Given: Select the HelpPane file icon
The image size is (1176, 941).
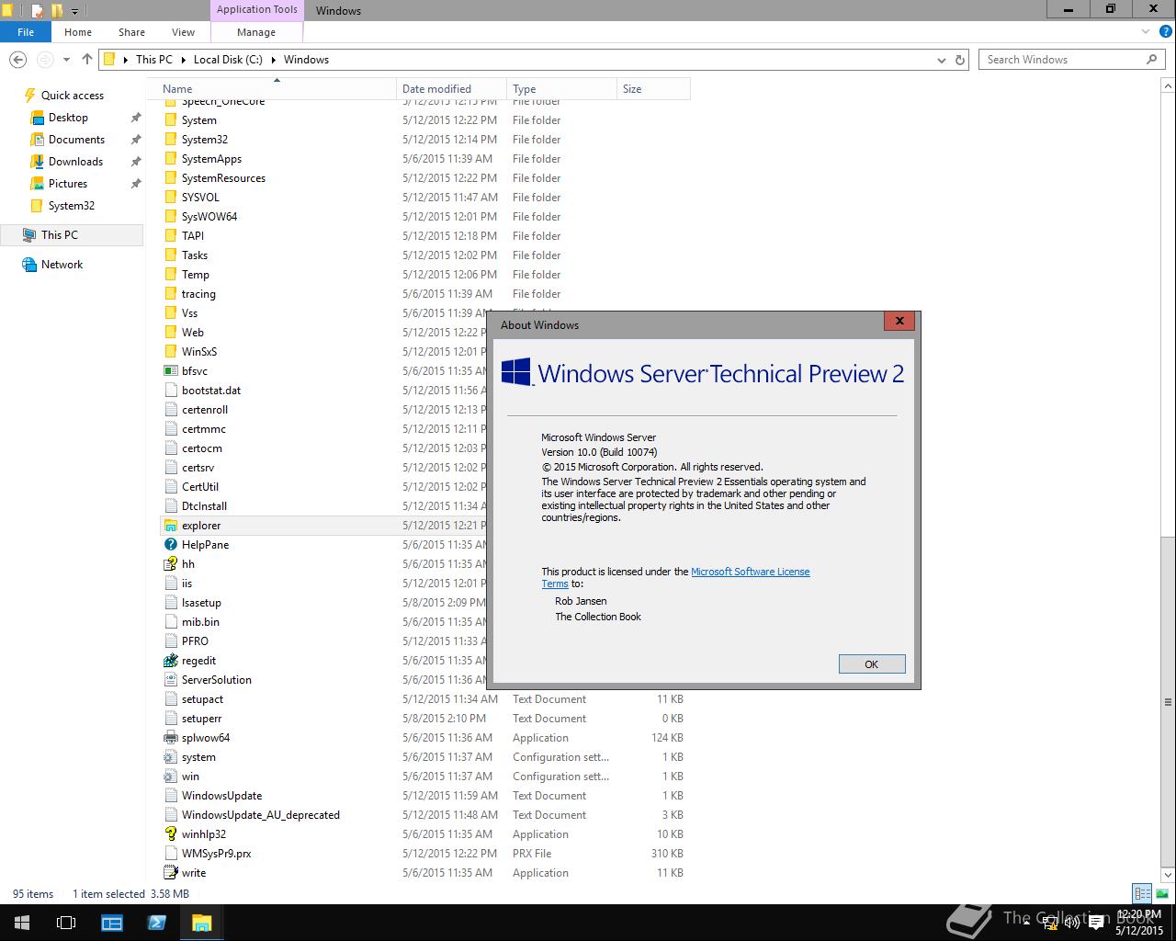Looking at the screenshot, I should [x=170, y=545].
